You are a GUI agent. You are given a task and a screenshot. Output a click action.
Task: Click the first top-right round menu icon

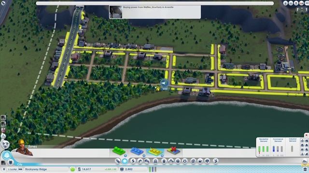pyautogui.click(x=285, y=3)
